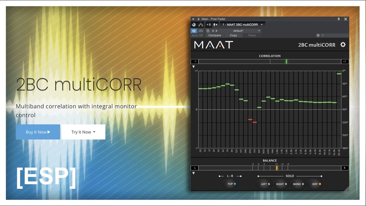Enable MONO solo monitoring
Image resolution: width=366 pixels, height=206 pixels.
(x=297, y=184)
